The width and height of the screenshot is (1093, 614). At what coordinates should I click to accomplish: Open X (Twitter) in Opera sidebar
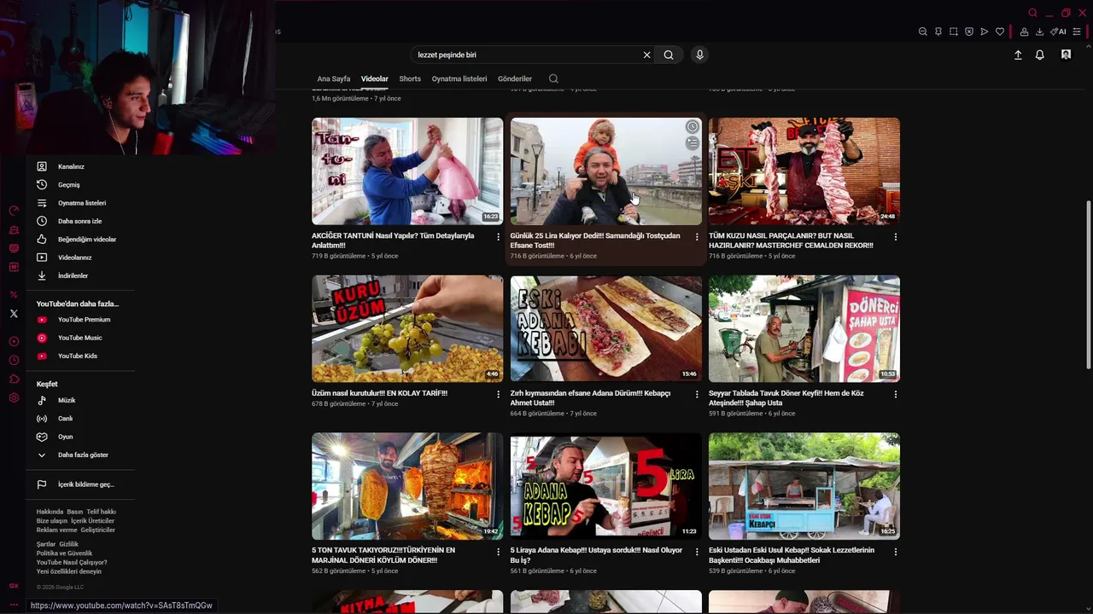click(14, 314)
